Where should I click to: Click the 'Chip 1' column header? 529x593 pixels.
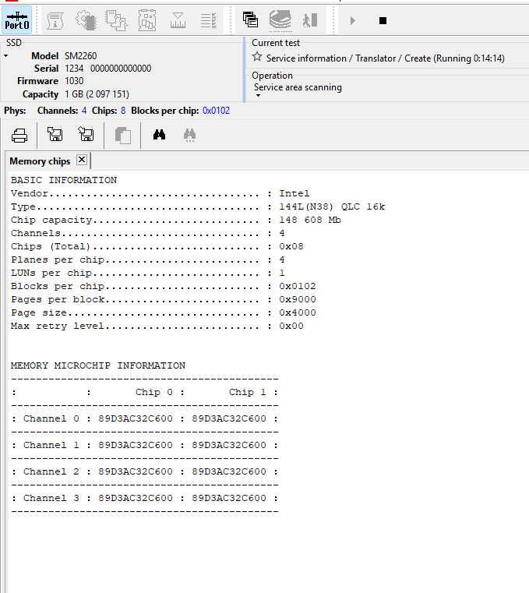(247, 392)
